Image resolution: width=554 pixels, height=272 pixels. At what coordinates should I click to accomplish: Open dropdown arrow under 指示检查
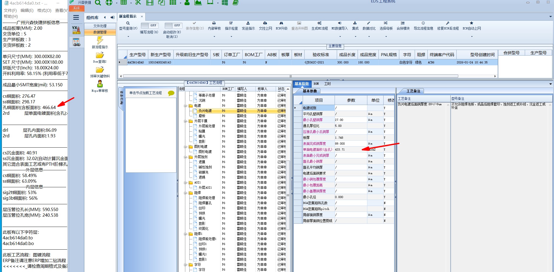click(231, 36)
